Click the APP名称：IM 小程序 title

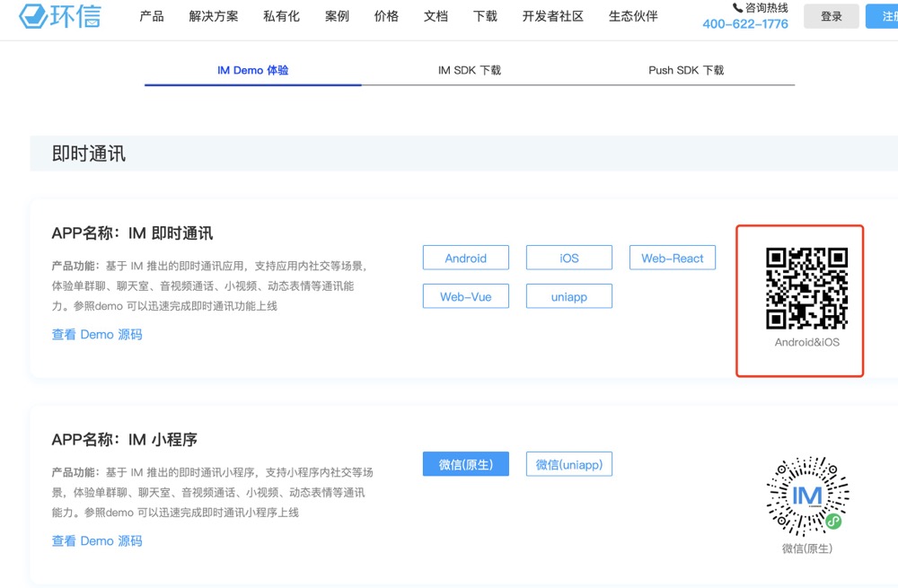(x=124, y=439)
